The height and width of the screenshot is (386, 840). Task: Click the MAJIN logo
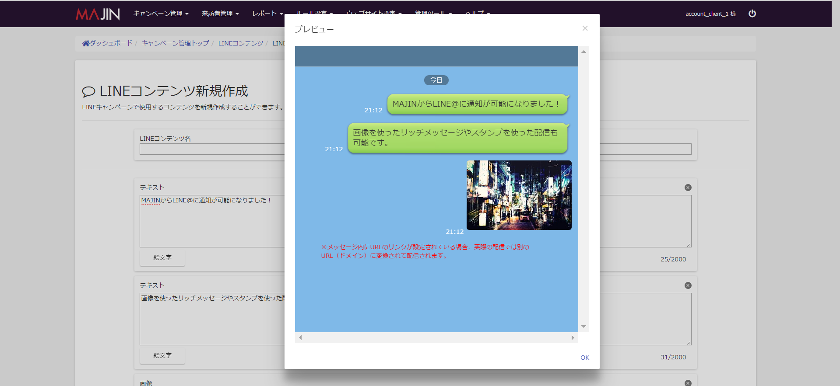[98, 14]
